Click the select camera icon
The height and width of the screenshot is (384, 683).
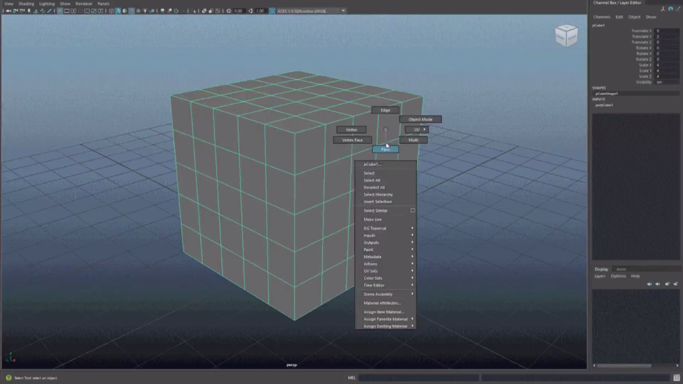(x=8, y=11)
